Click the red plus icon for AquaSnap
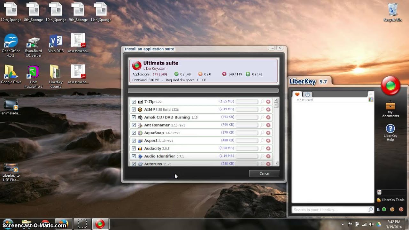Viewport: 409px width, 230px height. [268, 133]
